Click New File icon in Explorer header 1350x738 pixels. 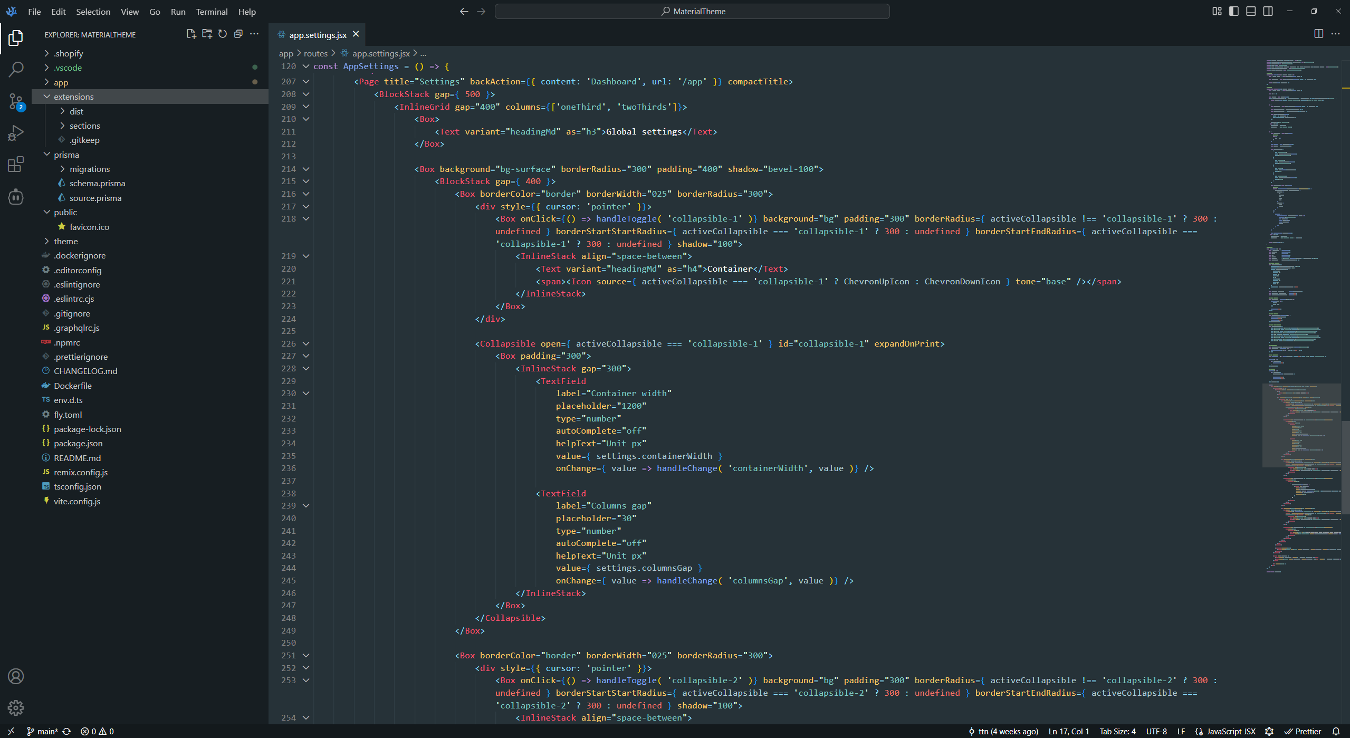[x=191, y=34]
